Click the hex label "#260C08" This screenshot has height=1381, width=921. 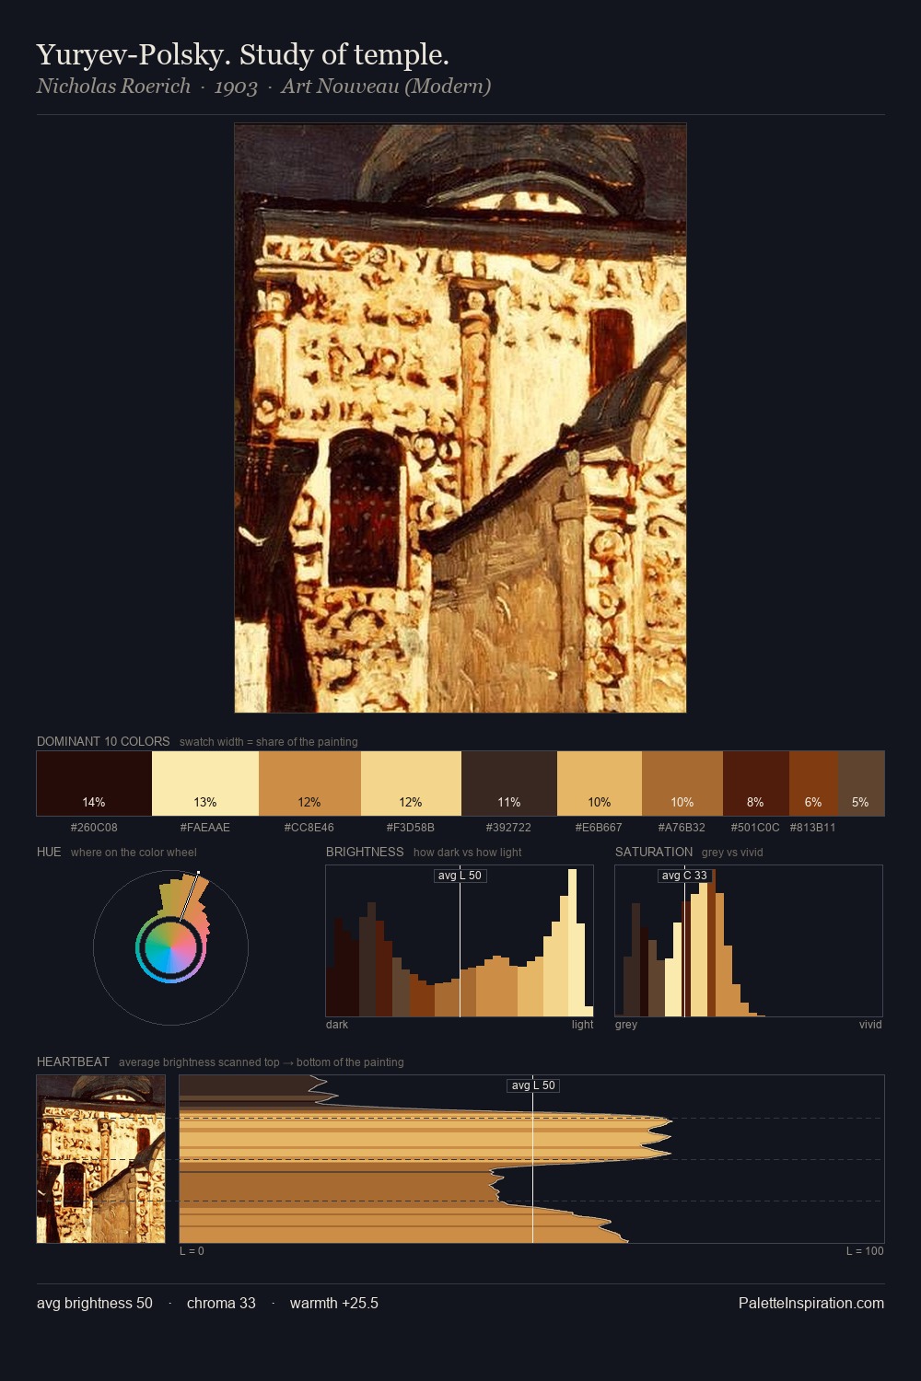click(x=94, y=828)
